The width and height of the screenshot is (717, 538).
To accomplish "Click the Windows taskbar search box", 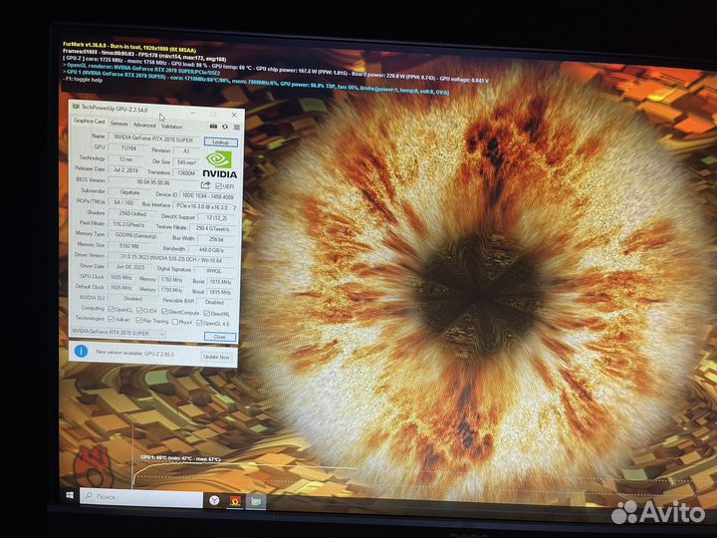I will (x=141, y=497).
